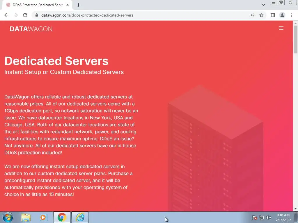Click the Chrome taskbar icon

[x=62, y=217]
